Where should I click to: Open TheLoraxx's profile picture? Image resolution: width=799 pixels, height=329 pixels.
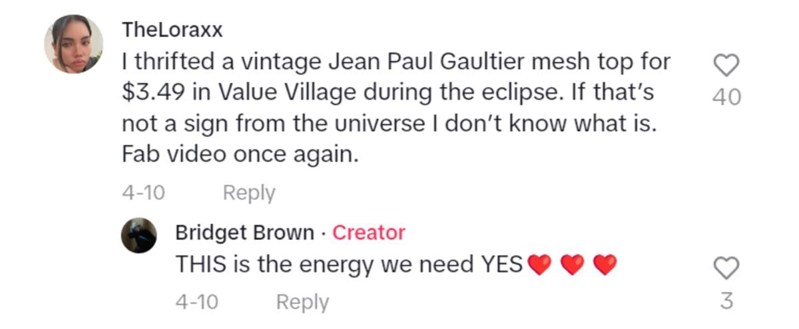(x=73, y=44)
